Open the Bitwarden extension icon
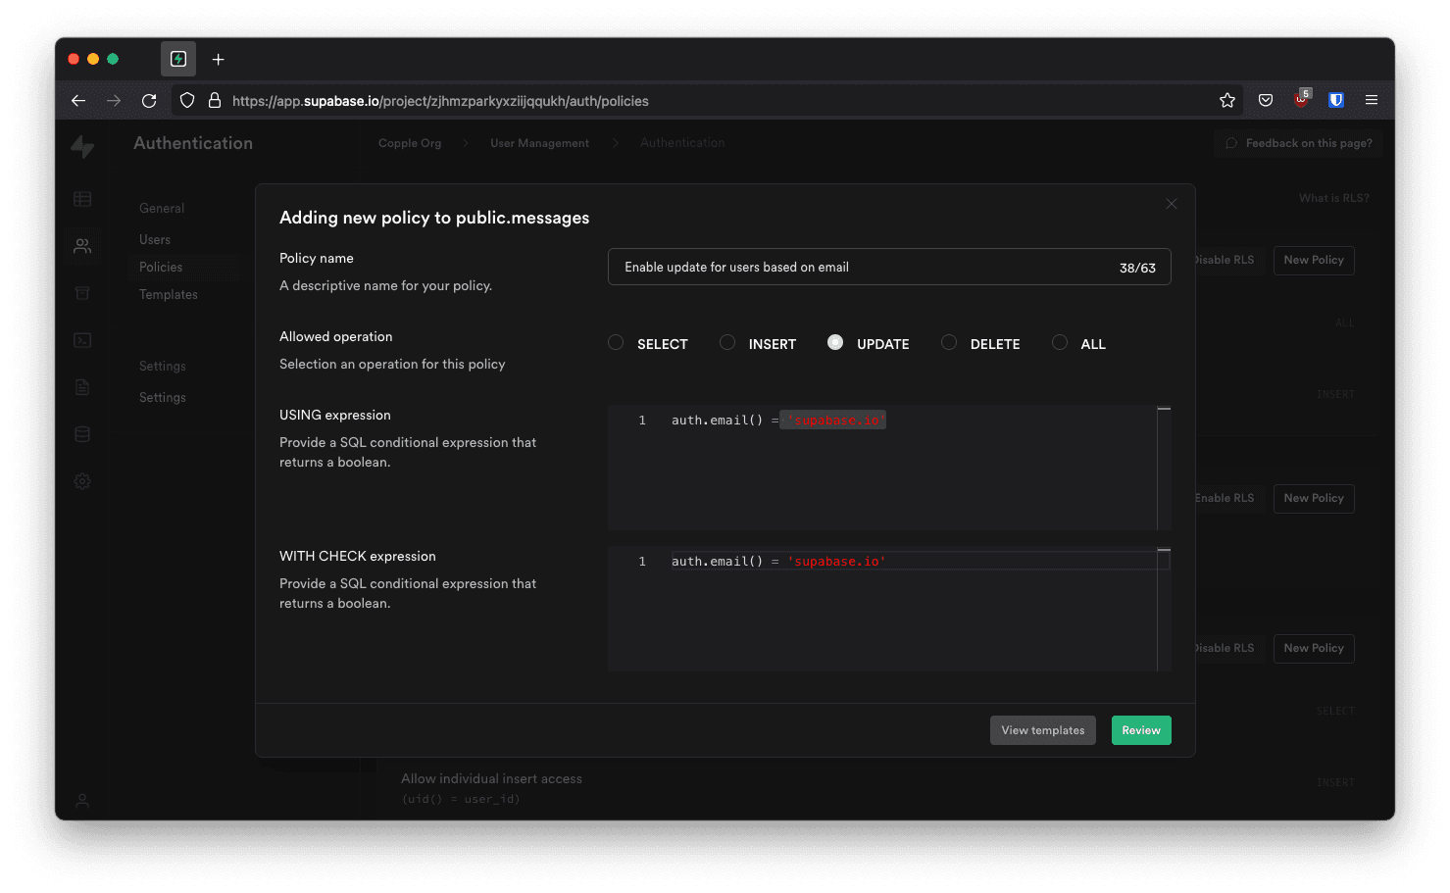 click(x=1335, y=101)
